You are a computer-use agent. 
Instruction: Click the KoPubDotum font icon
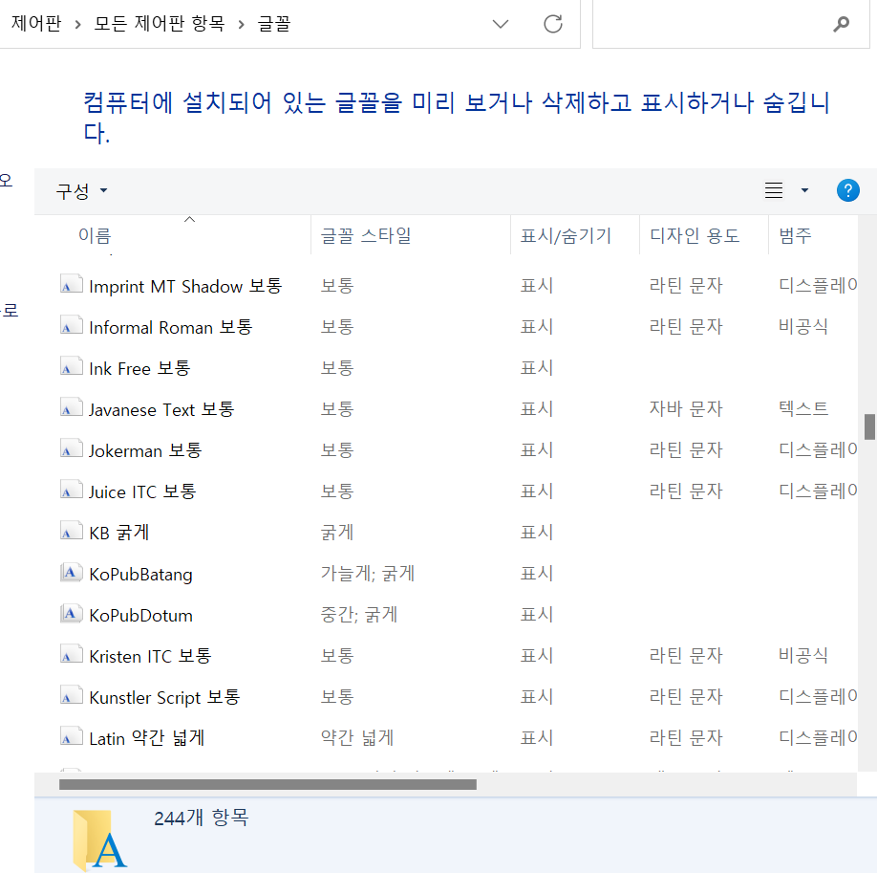click(71, 613)
